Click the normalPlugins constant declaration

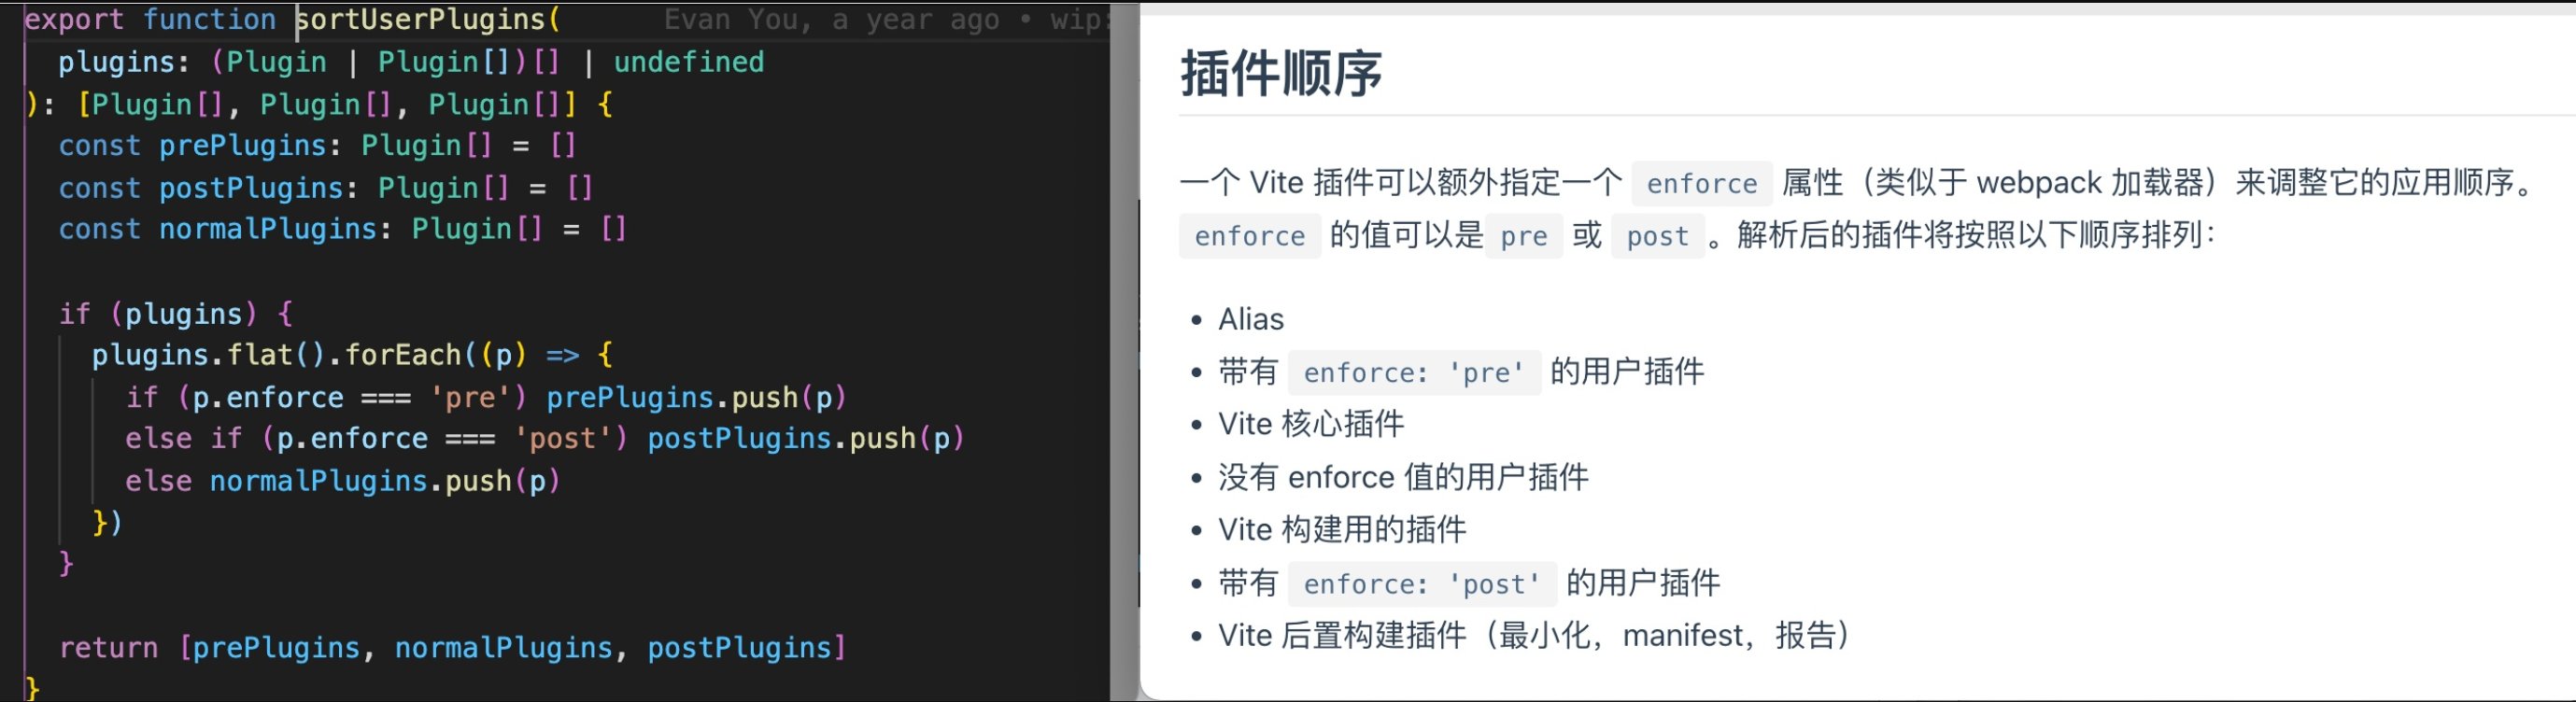pos(268,229)
